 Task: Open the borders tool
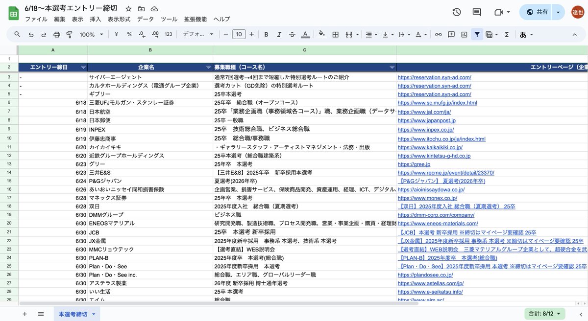(336, 34)
